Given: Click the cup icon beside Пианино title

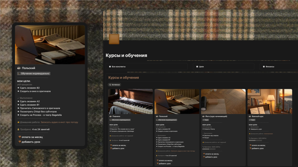Looking at the screenshot, I should 111,116.
